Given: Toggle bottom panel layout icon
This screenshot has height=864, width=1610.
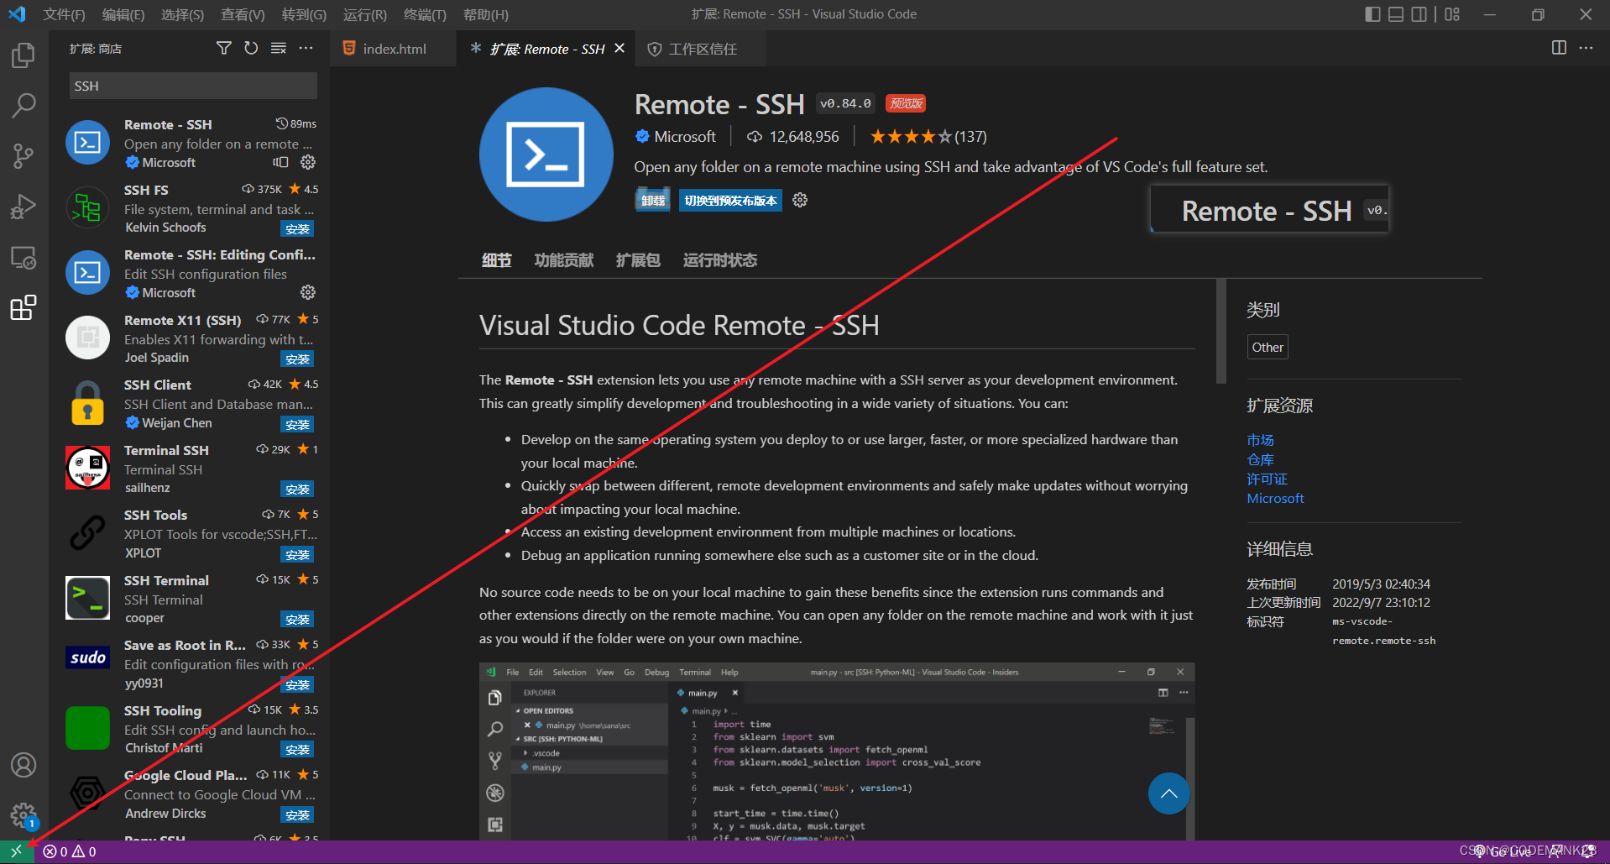Looking at the screenshot, I should pyautogui.click(x=1396, y=14).
